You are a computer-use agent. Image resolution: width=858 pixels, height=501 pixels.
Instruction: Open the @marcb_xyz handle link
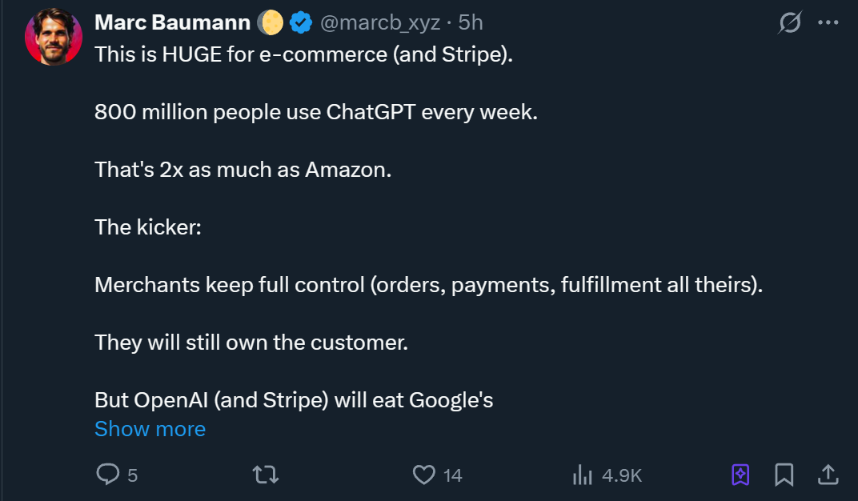(x=380, y=23)
